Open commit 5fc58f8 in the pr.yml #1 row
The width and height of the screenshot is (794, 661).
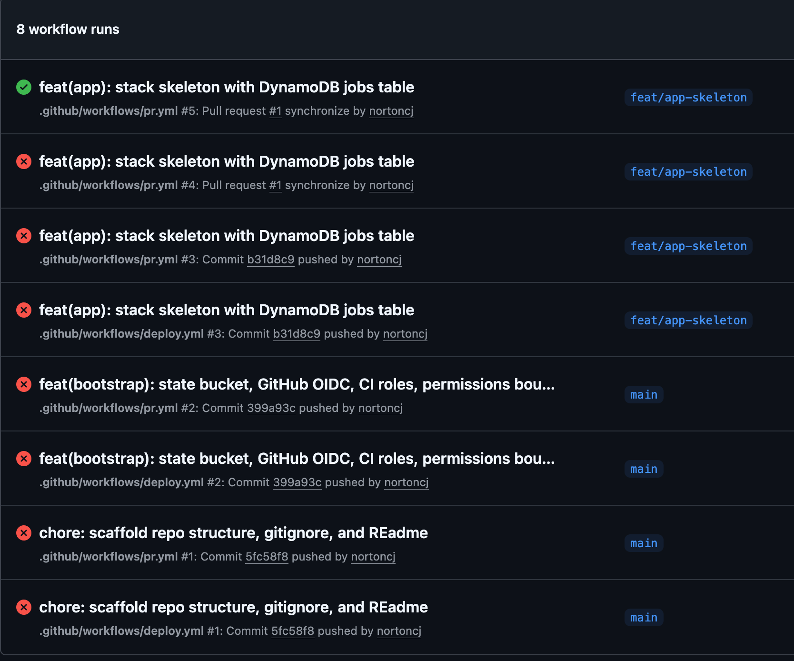click(x=267, y=557)
